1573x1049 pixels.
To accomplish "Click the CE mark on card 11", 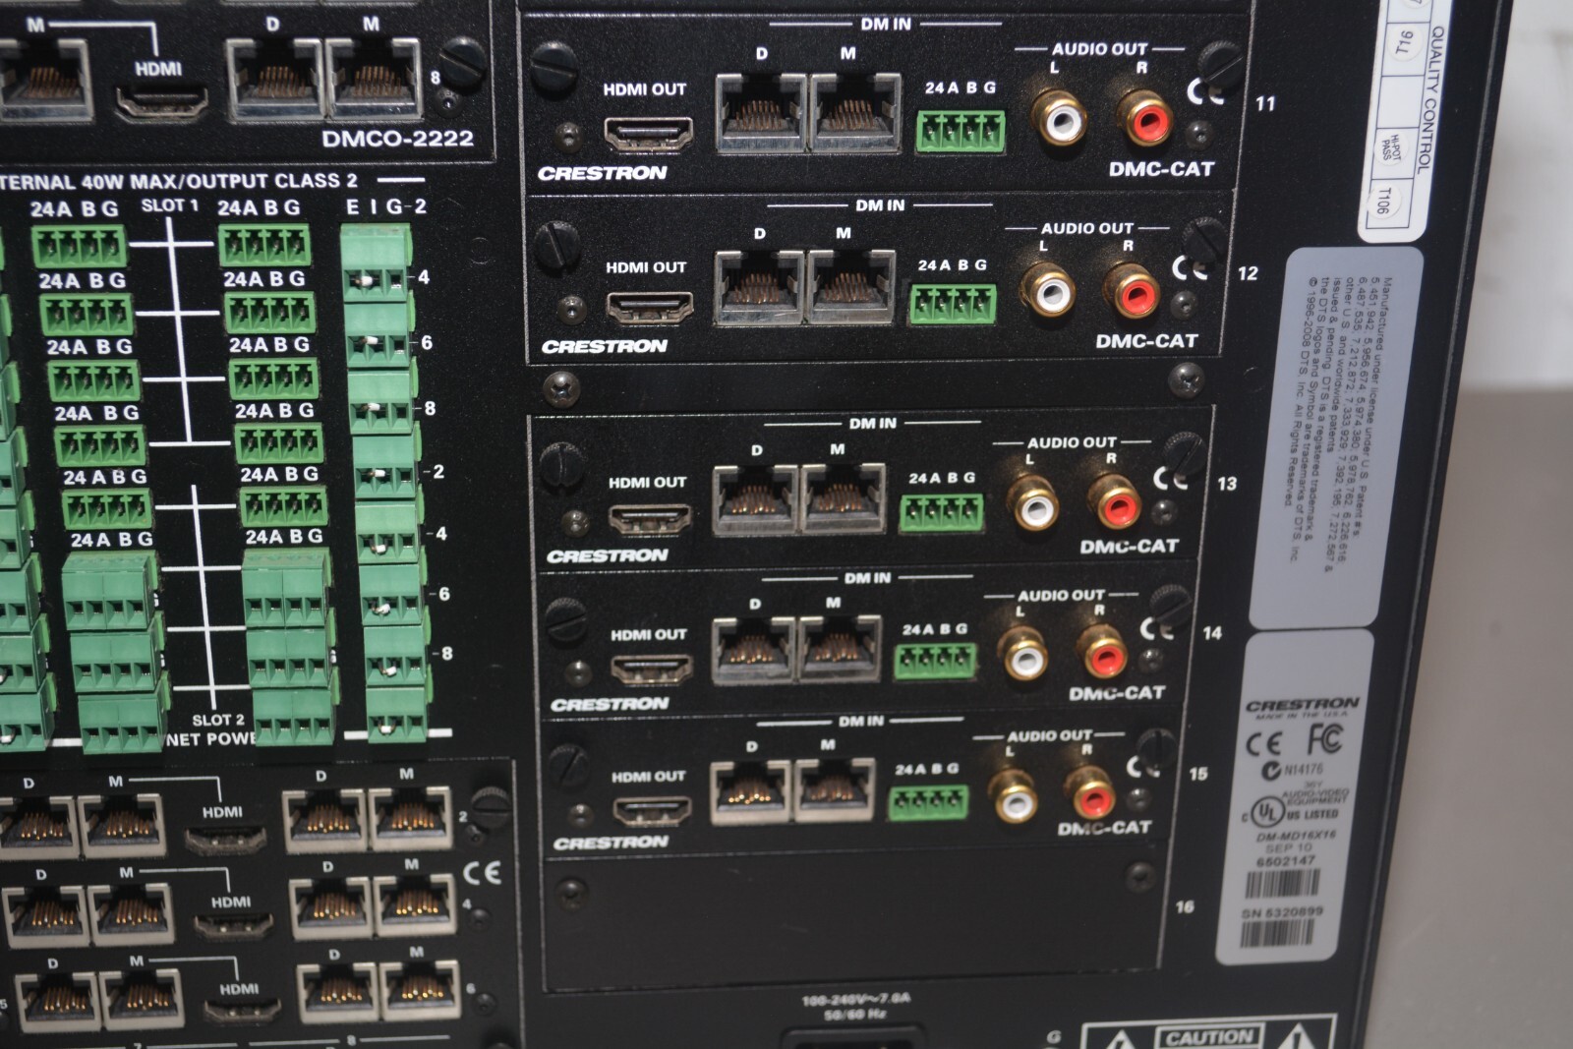I will click(x=1204, y=92).
